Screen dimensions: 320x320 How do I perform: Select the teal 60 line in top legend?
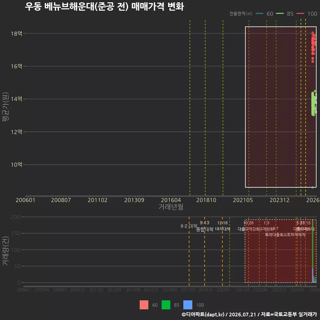coord(259,13)
